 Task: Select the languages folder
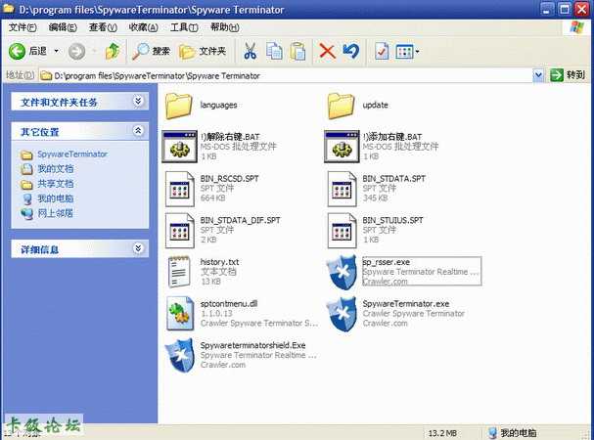click(180, 104)
